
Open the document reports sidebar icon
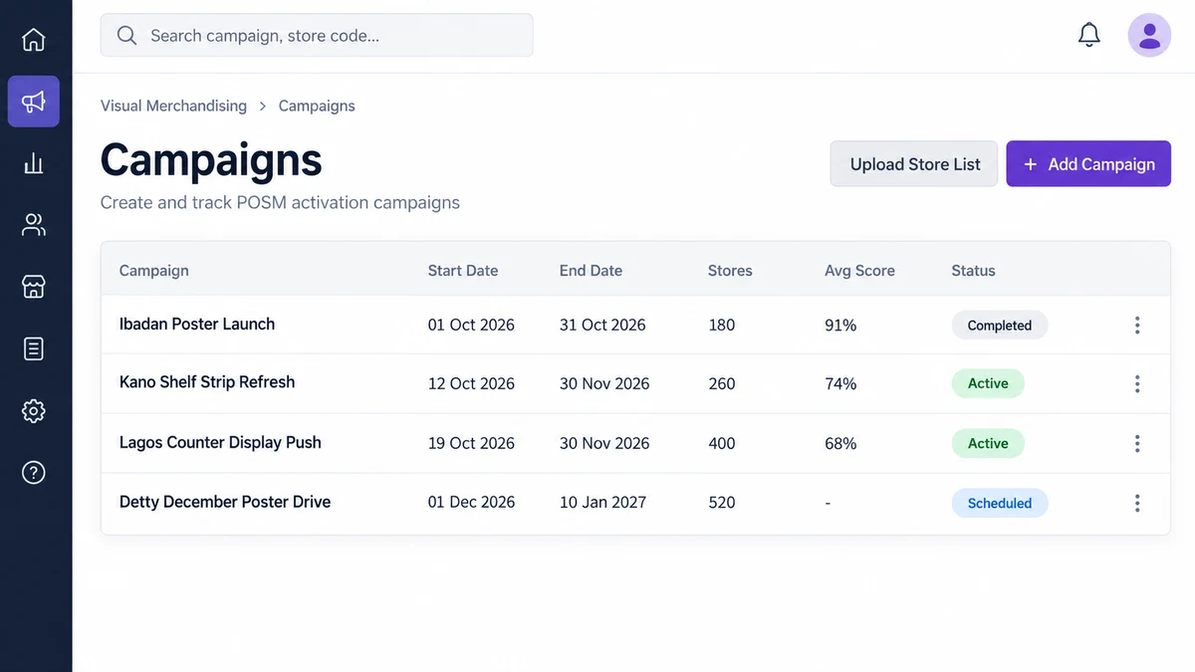[x=34, y=348]
